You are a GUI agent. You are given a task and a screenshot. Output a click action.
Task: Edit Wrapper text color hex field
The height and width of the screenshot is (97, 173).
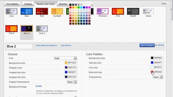[72, 72]
